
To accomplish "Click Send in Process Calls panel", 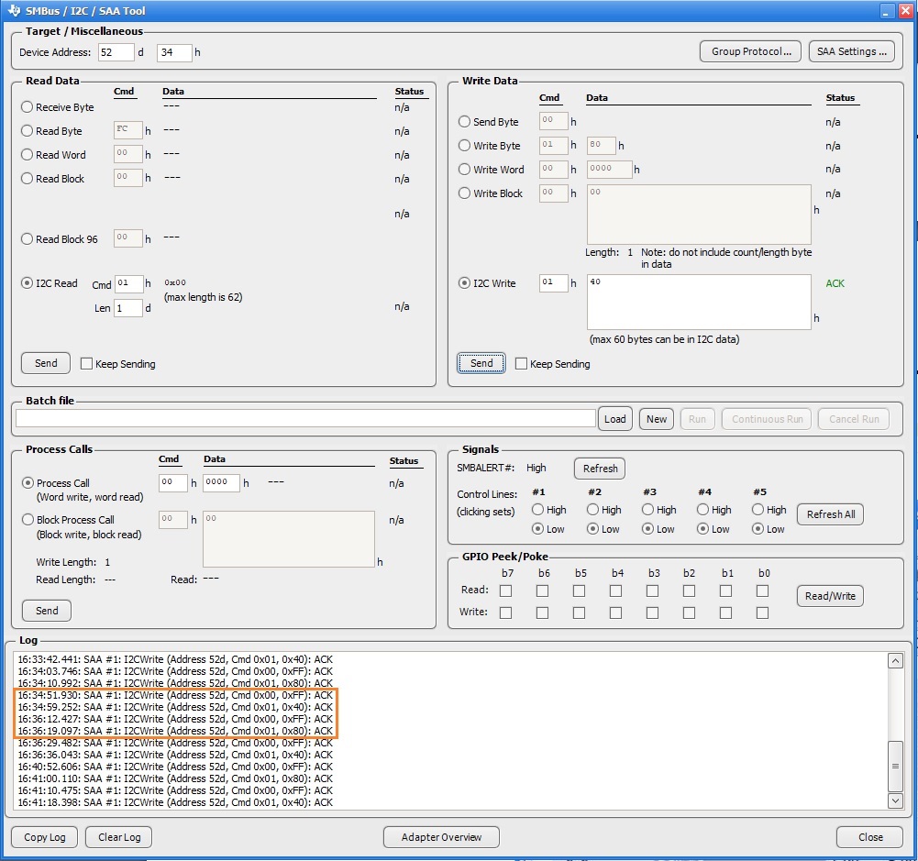I will tap(47, 611).
